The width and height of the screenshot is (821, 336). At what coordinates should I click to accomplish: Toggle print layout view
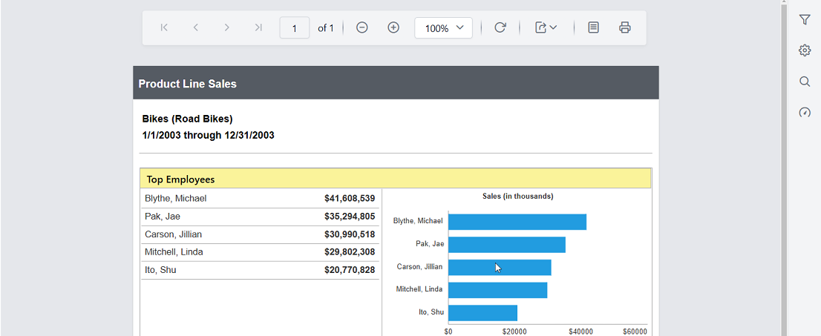[x=594, y=27]
